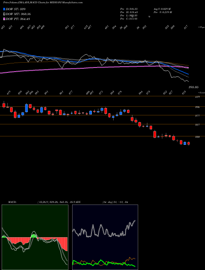The image size is (205, 270).
Task: Open the MACD histogram chart panel
Action: [35, 237]
